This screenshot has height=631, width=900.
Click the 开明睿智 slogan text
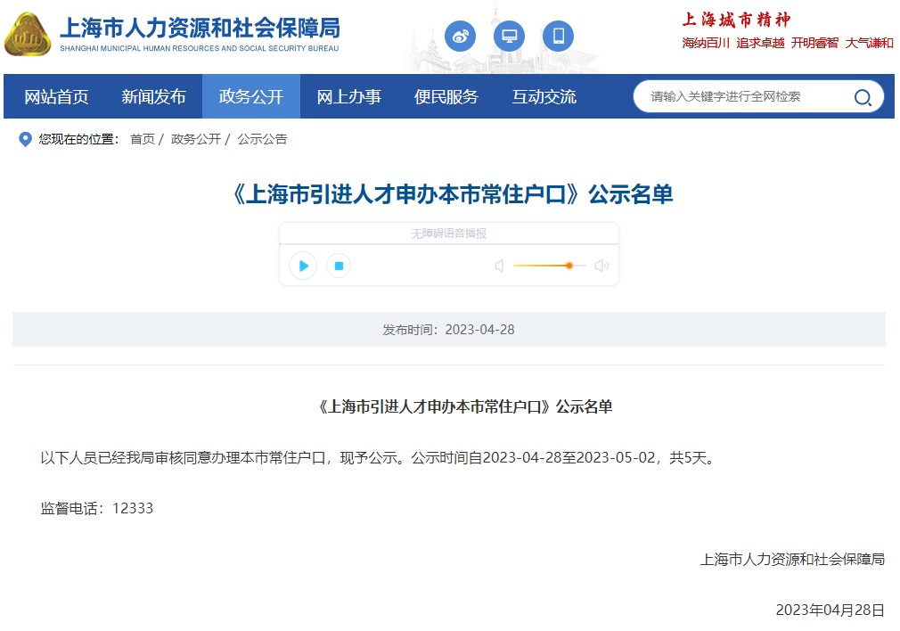click(815, 43)
